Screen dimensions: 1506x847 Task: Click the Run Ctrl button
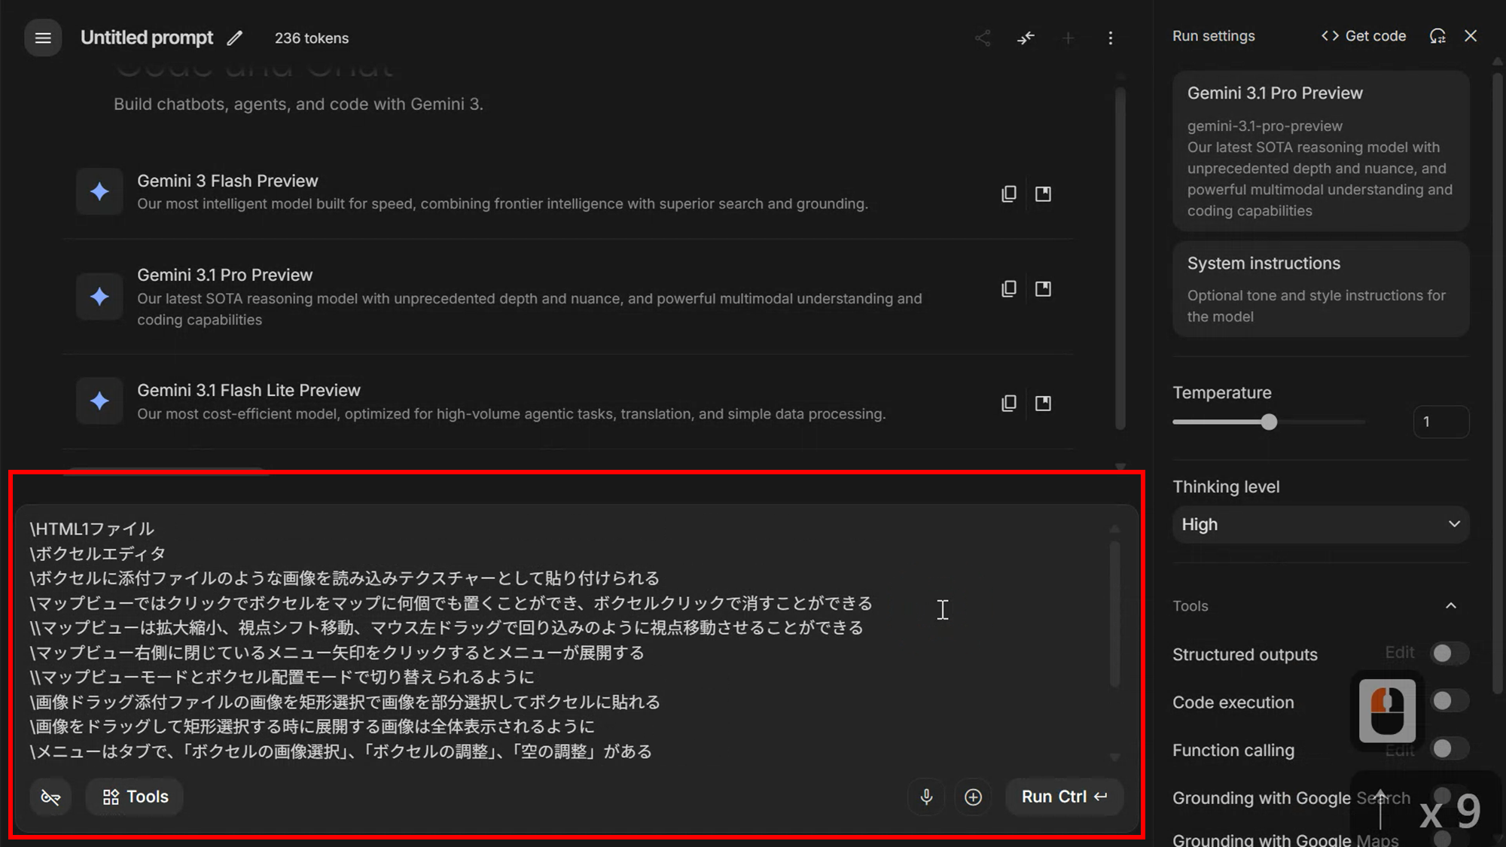coord(1064,797)
